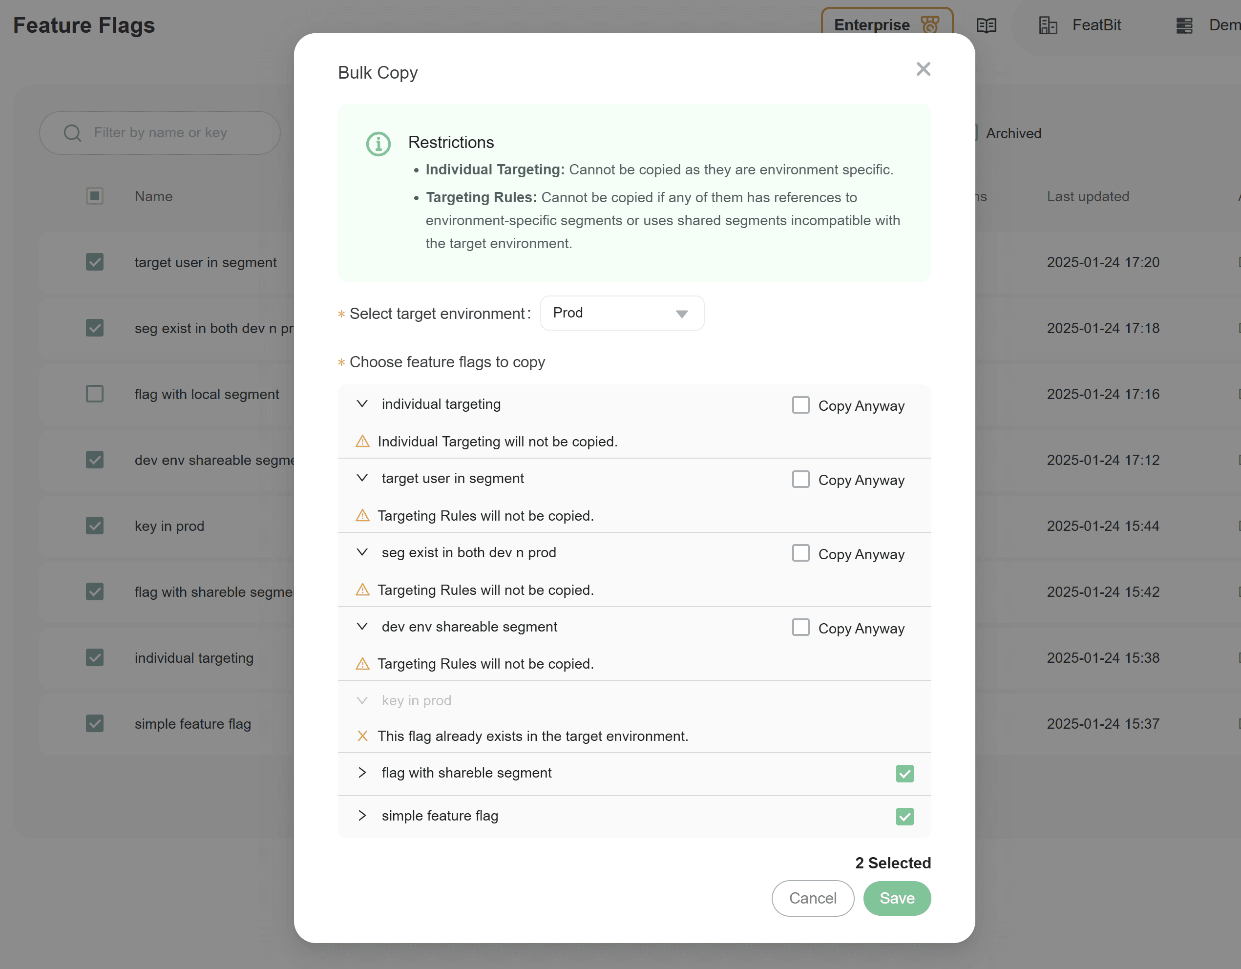Expand the flag with shareble segment row
The height and width of the screenshot is (969, 1241).
point(362,773)
